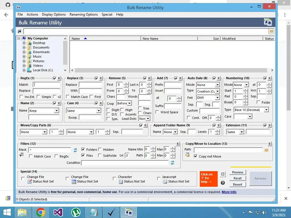Screen dimensions: 291x218
Task: Click the copy files icon under Path label
Action: coord(187,154)
